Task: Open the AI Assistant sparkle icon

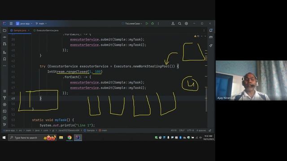Action: [211, 46]
